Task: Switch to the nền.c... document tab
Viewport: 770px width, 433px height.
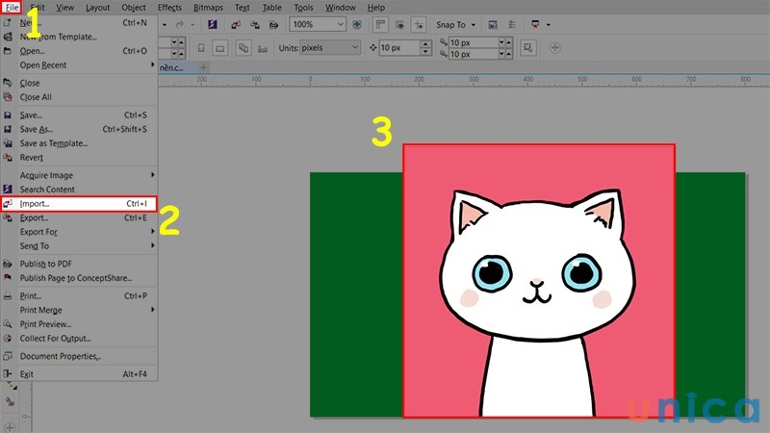Action: coord(177,67)
